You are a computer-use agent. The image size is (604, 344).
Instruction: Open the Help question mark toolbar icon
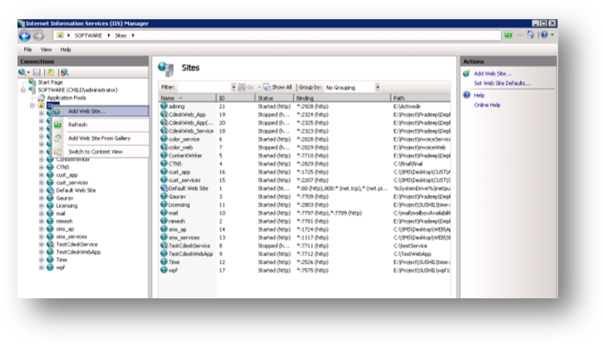tap(544, 35)
